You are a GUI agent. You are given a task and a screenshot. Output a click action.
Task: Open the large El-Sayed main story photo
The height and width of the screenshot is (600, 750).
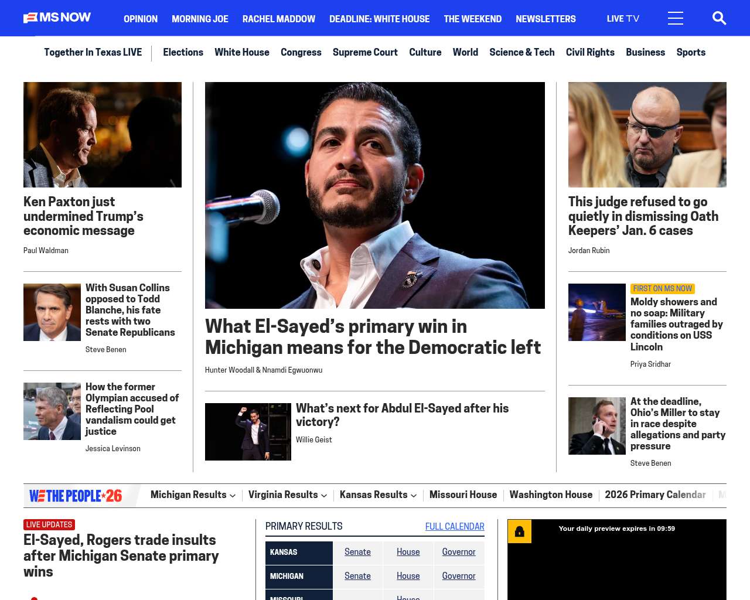[x=375, y=195]
